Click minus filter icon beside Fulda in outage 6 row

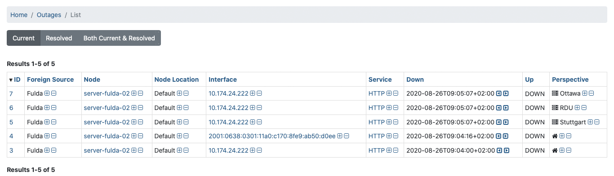coord(54,108)
